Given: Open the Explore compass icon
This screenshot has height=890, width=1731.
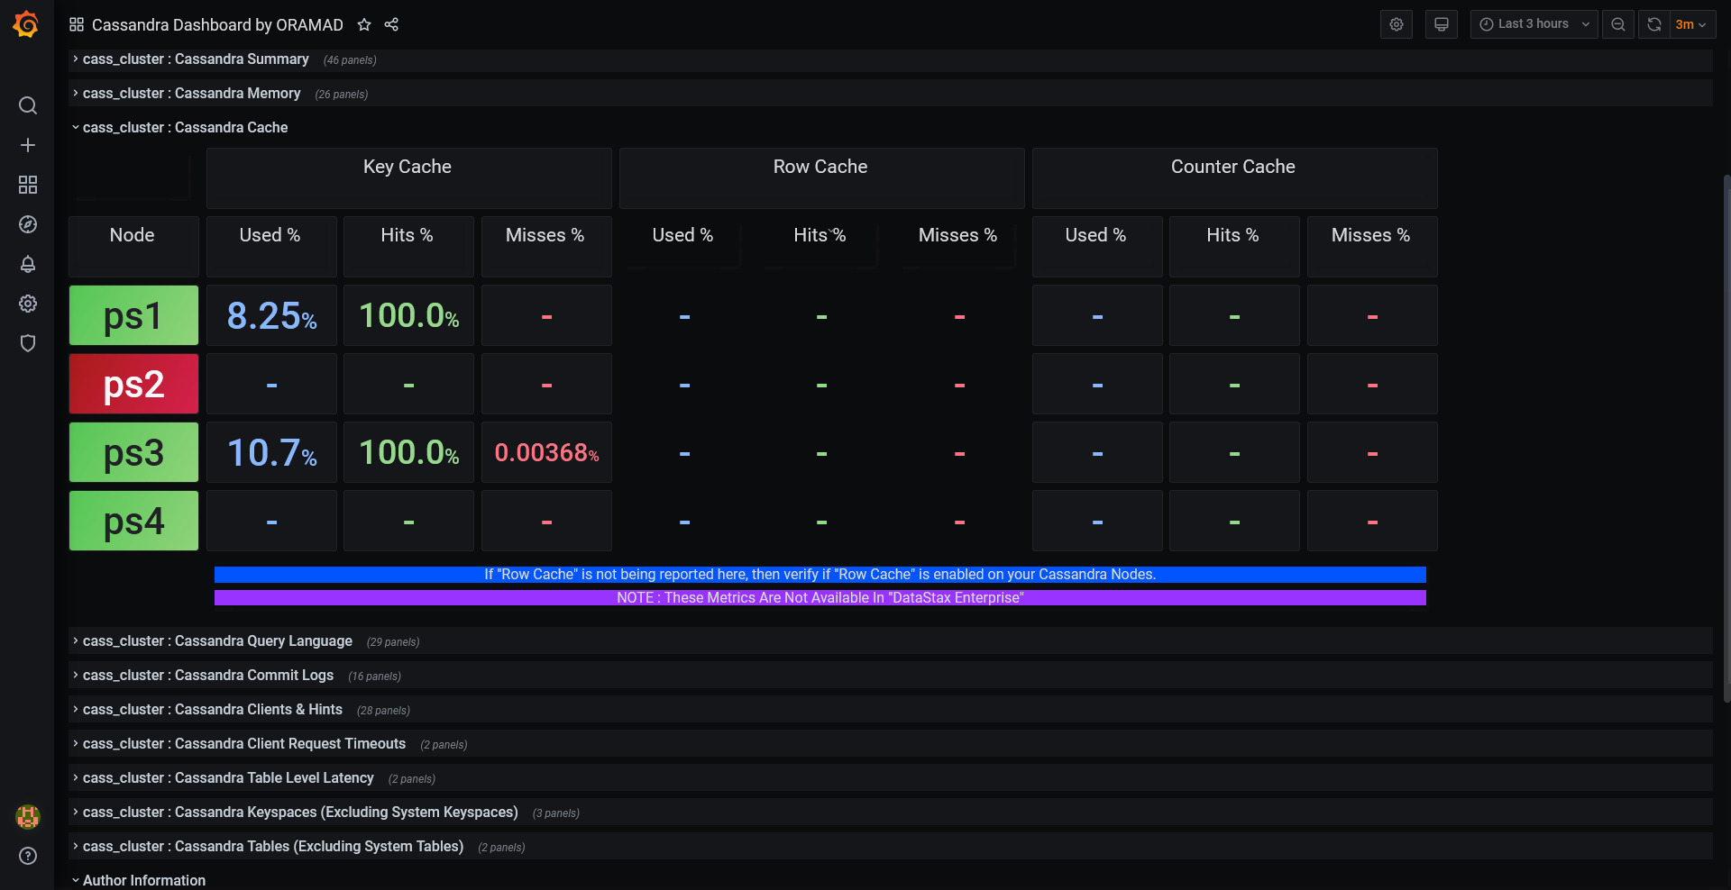Looking at the screenshot, I should (x=28, y=224).
